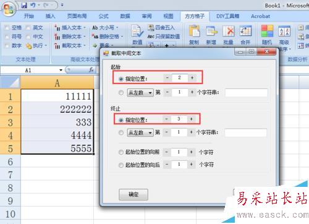Click the 四舍五入 rounding tool
The height and width of the screenshot is (224, 309).
click(x=161, y=27)
